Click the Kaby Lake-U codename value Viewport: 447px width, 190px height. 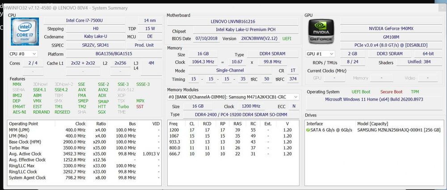click(95, 37)
